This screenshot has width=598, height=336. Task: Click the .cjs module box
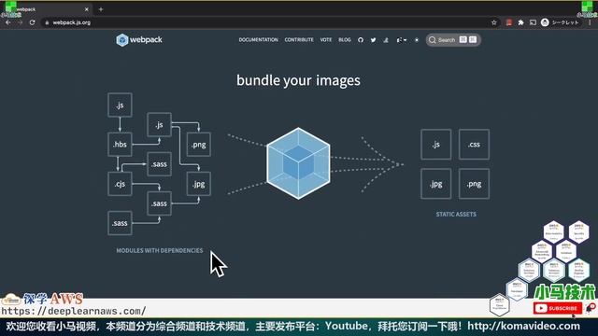[x=120, y=184]
